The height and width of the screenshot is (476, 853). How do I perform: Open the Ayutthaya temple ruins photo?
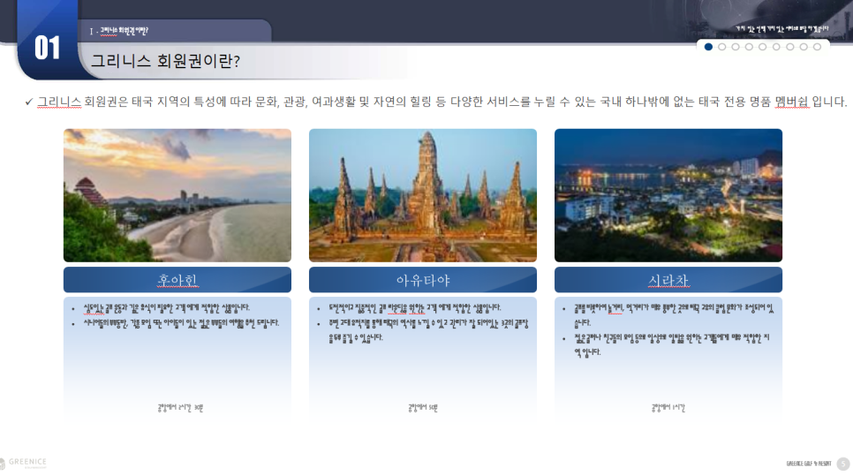[423, 195]
